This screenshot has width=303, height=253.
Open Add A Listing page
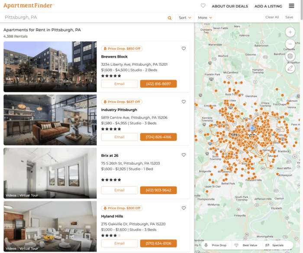pyautogui.click(x=268, y=6)
